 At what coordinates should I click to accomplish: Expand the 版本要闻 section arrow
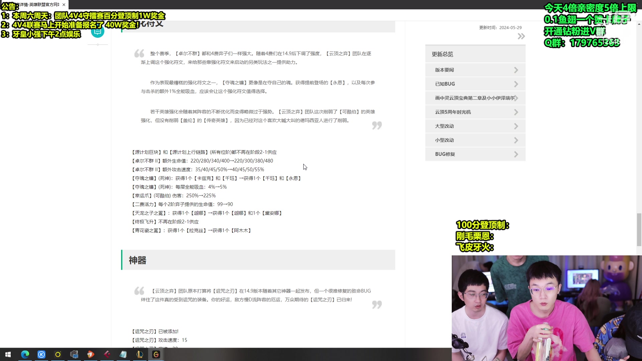516,70
